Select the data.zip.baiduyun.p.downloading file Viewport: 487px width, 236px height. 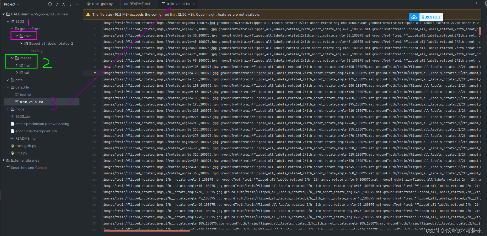[x=42, y=124]
